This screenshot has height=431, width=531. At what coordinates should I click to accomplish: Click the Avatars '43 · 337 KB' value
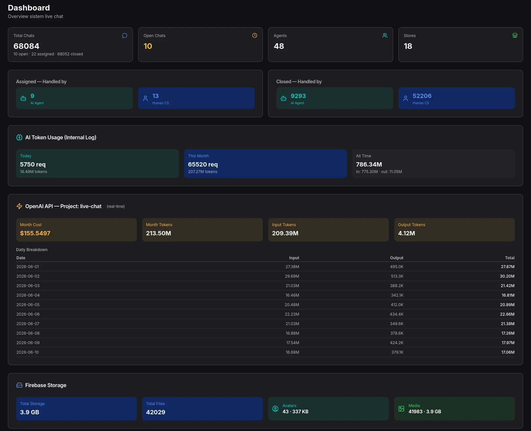(x=295, y=412)
